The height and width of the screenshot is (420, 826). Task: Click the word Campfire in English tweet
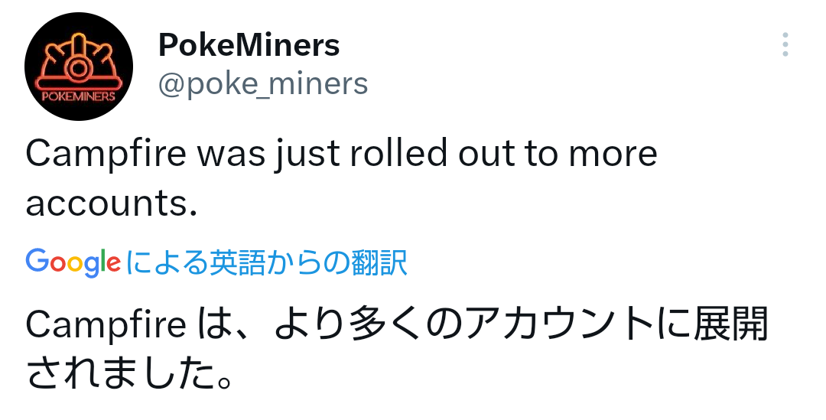(x=106, y=154)
